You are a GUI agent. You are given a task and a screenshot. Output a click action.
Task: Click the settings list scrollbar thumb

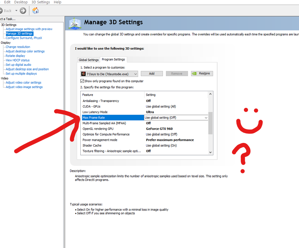[210, 123]
